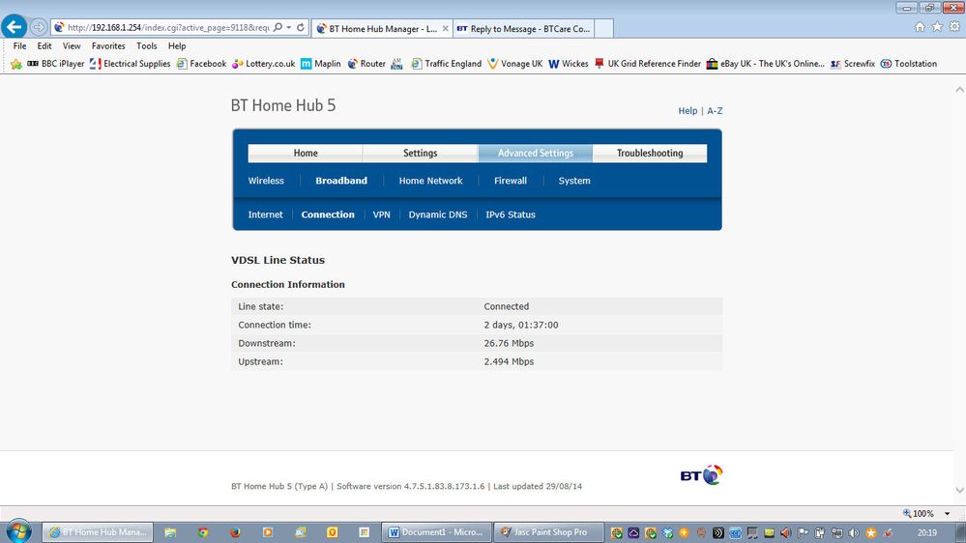Image resolution: width=966 pixels, height=543 pixels.
Task: Open the IPv6 Status sub-page
Action: point(511,214)
